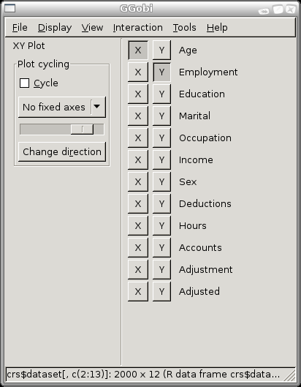
Task: Click the window menu icon in title bar
Action: [x=9, y=8]
